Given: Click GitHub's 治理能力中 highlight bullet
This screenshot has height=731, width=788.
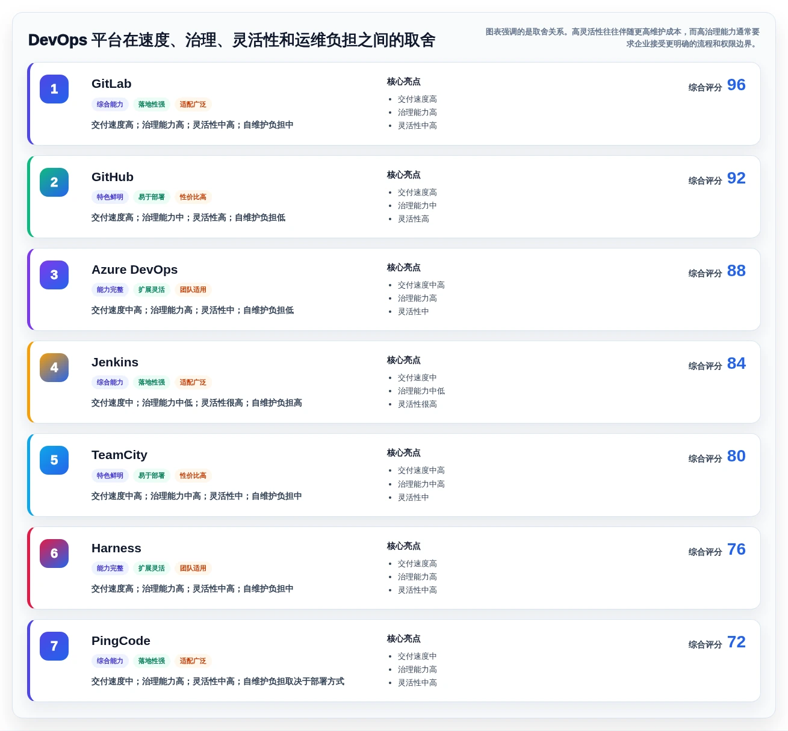Looking at the screenshot, I should (x=417, y=206).
